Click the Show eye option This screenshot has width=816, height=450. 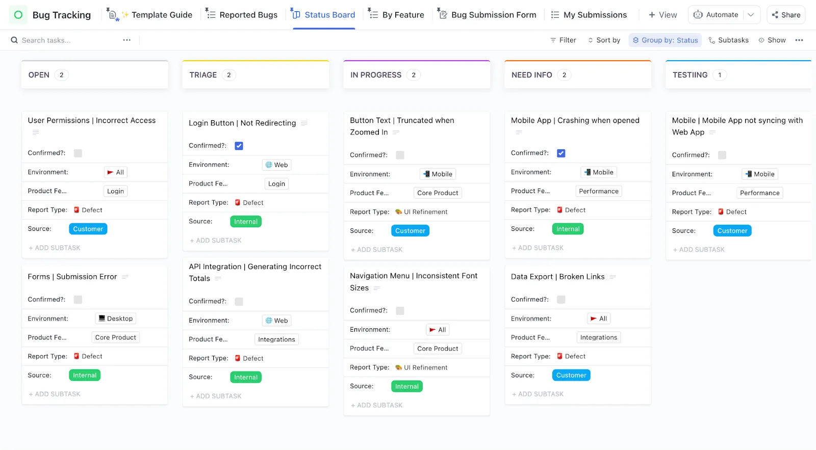click(772, 40)
